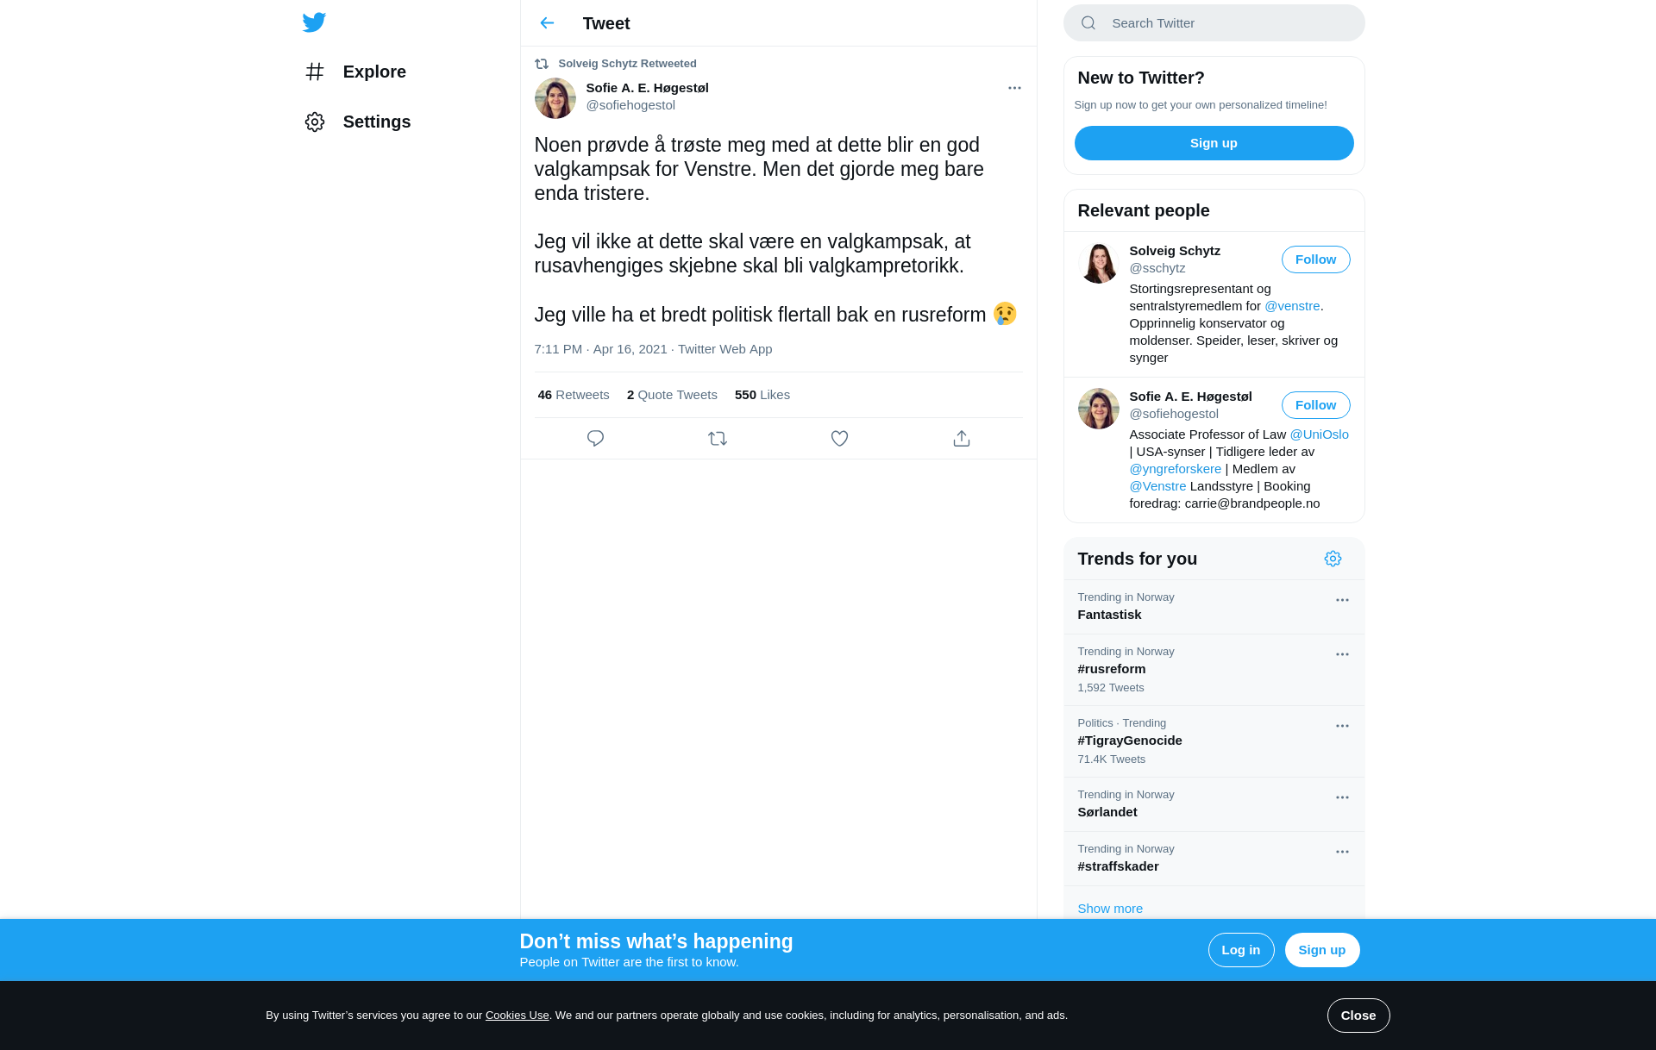
Task: Click the Twitter bird logo
Action: coord(314,22)
